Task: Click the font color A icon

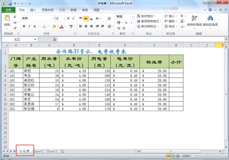Action: [61, 26]
